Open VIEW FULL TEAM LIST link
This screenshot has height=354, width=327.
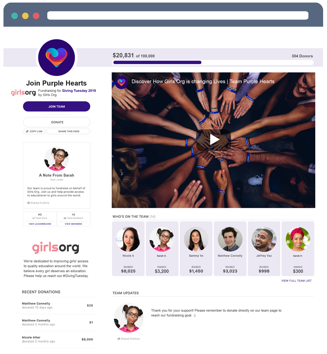[296, 280]
